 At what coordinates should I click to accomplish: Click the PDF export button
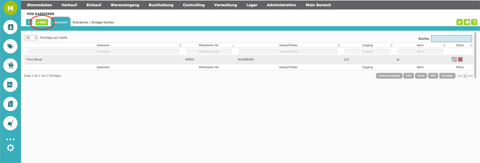[433, 76]
